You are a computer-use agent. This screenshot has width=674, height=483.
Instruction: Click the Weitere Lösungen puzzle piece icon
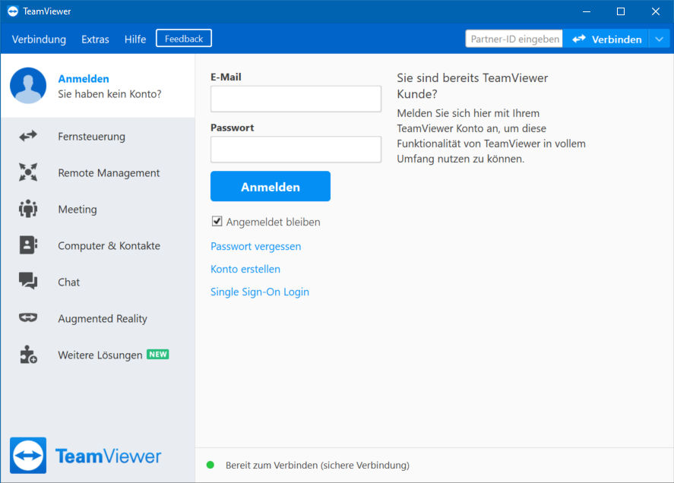coord(28,355)
